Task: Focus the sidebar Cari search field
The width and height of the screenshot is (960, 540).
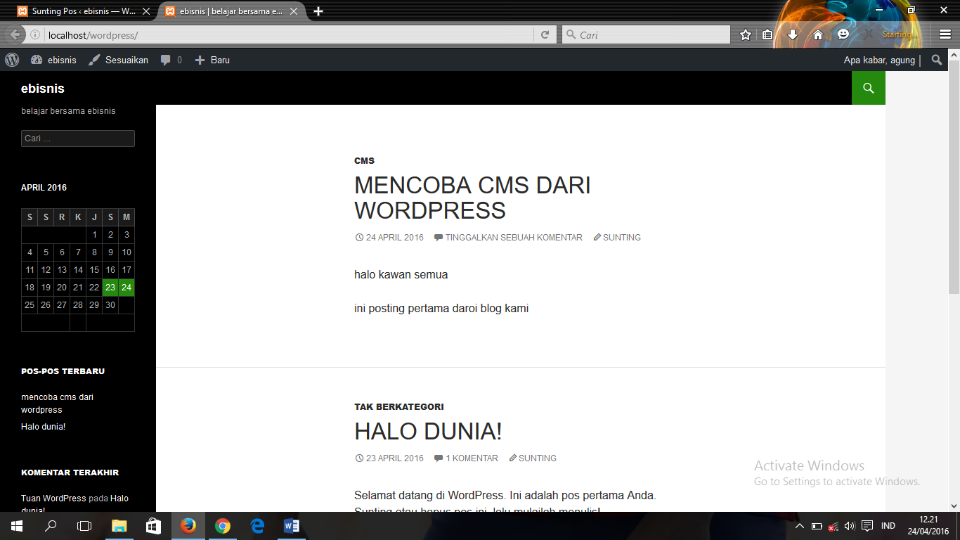Action: (x=78, y=139)
